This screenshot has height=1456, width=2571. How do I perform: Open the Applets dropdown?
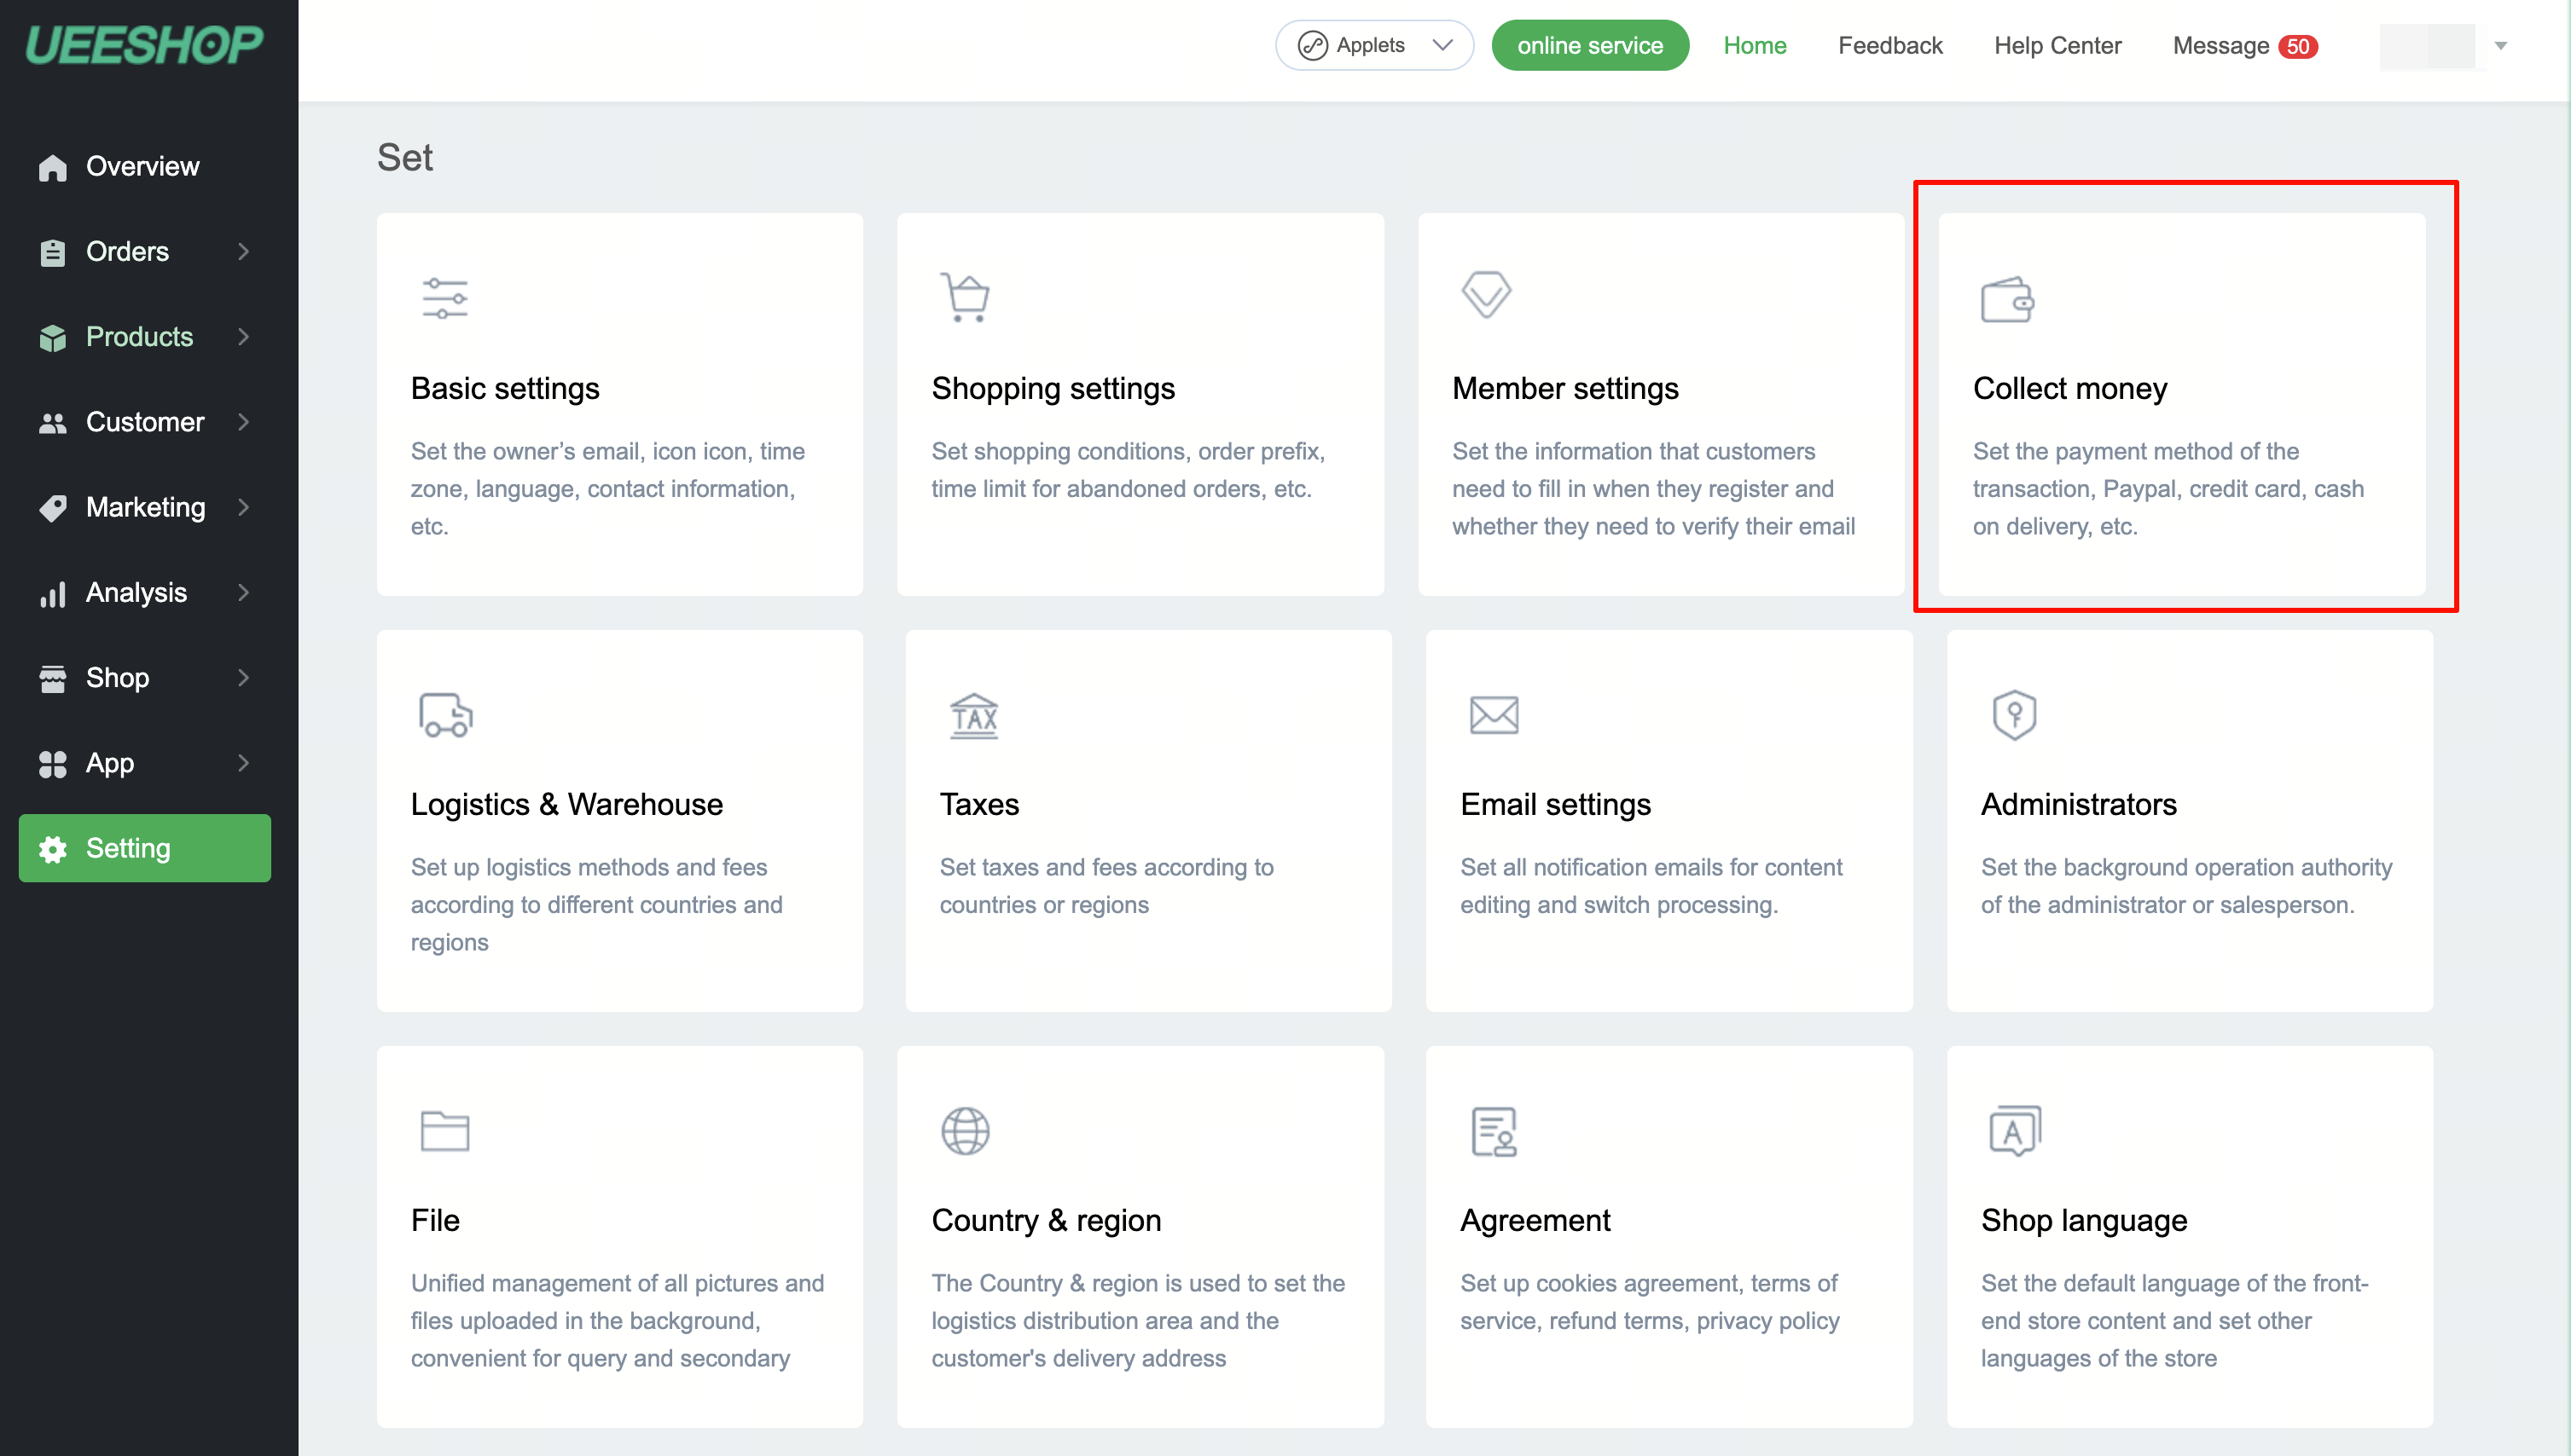click(x=1373, y=46)
